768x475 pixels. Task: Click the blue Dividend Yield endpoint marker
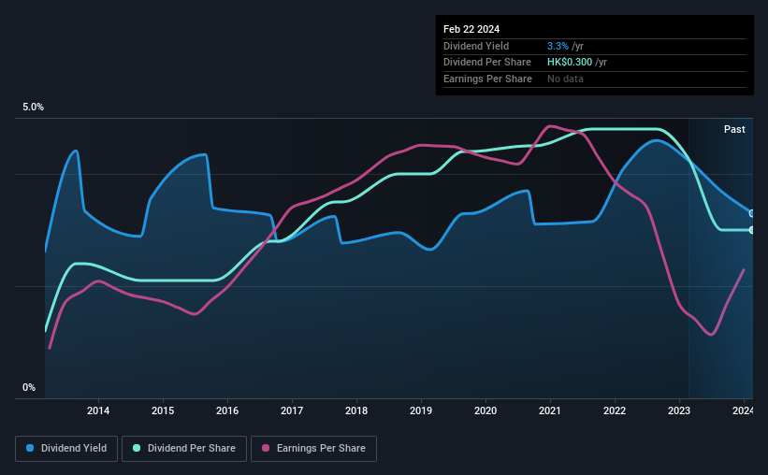tap(751, 213)
